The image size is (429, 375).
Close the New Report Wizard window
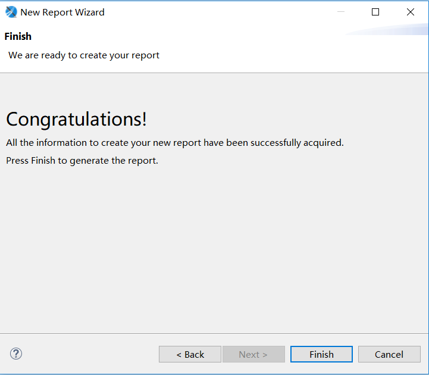[411, 12]
